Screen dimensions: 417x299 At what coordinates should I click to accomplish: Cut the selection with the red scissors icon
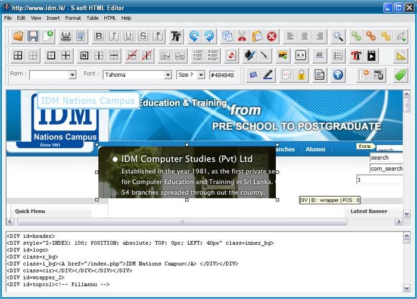pyautogui.click(x=242, y=36)
